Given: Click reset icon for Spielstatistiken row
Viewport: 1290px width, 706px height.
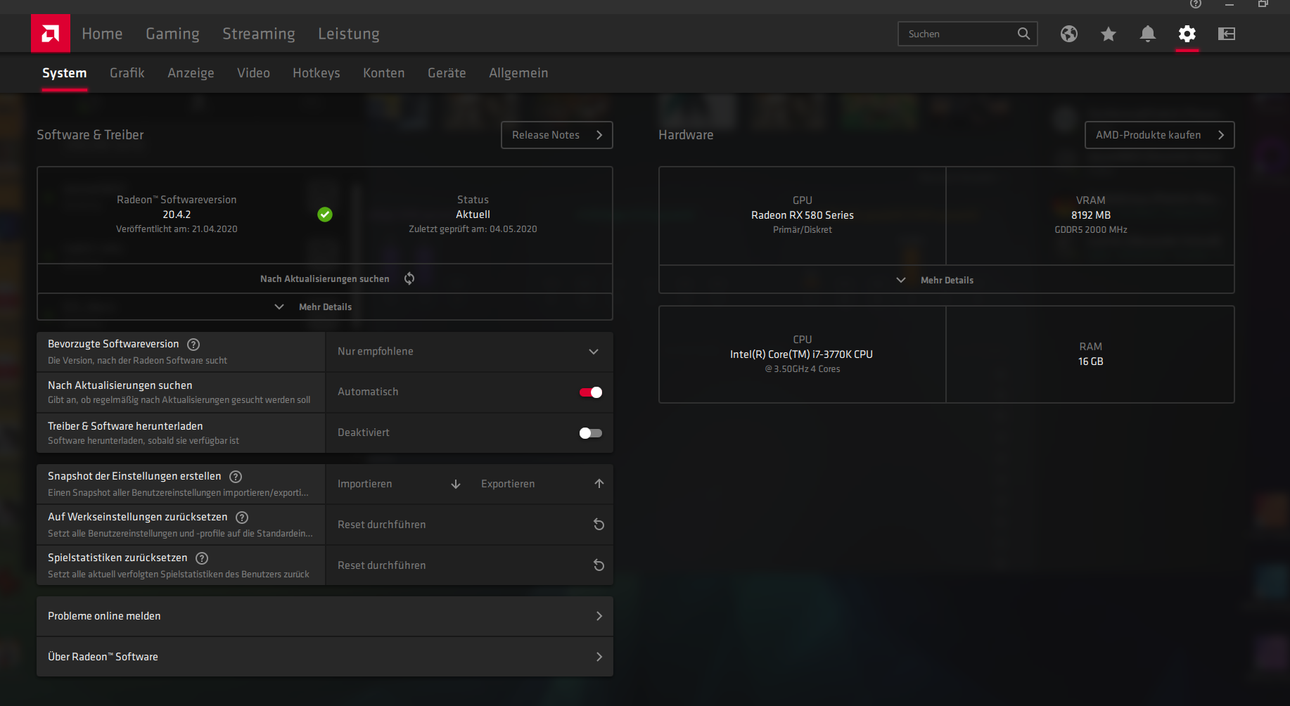Looking at the screenshot, I should [x=599, y=565].
